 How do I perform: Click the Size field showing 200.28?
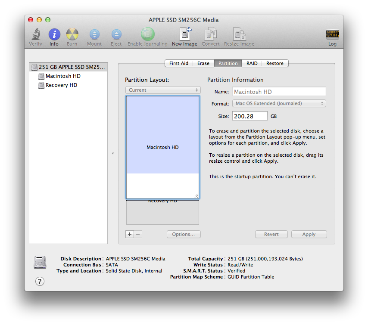tap(250, 116)
